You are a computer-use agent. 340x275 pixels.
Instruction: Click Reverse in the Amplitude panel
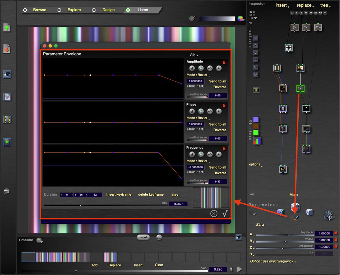[x=220, y=87]
